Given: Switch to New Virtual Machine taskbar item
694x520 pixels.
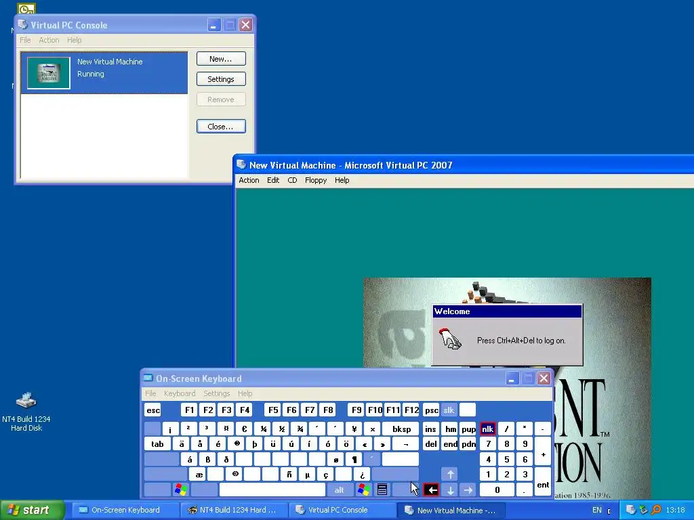Looking at the screenshot, I should [450, 510].
